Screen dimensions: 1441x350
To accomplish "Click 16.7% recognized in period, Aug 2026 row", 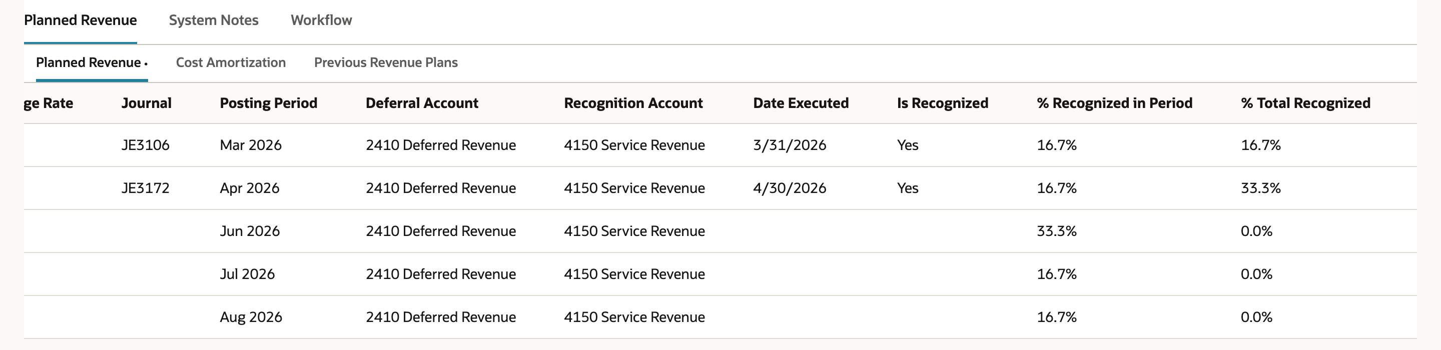I will tap(1057, 317).
